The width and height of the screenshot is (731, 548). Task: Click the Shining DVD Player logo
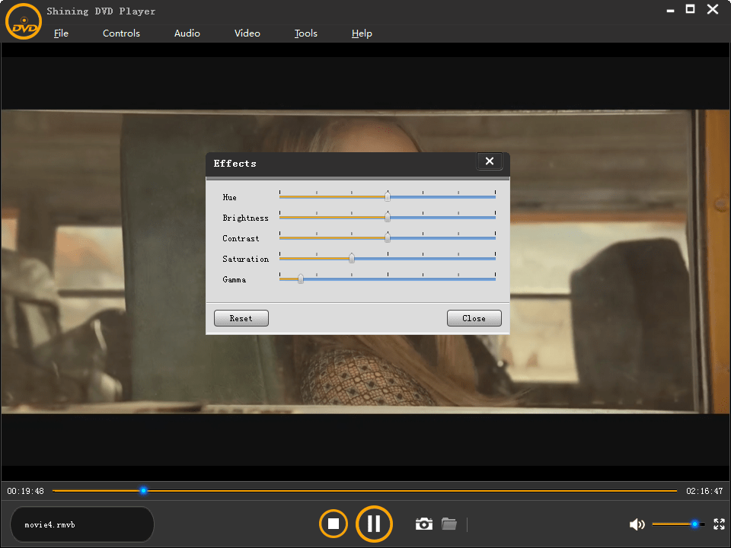point(23,21)
